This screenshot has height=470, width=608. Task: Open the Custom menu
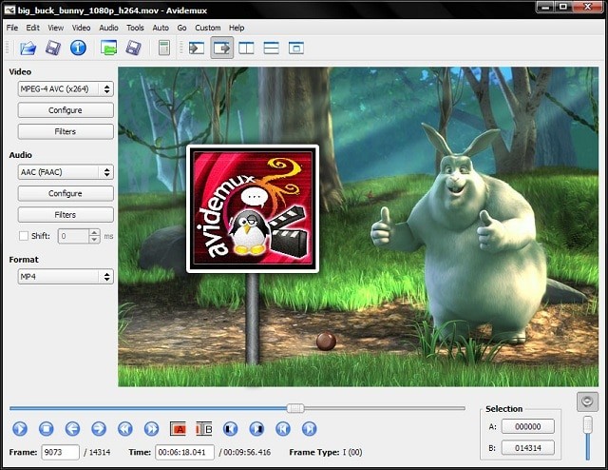(x=207, y=28)
